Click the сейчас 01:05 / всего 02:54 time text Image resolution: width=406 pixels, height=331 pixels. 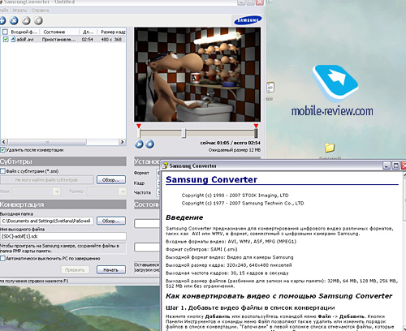pyautogui.click(x=231, y=143)
